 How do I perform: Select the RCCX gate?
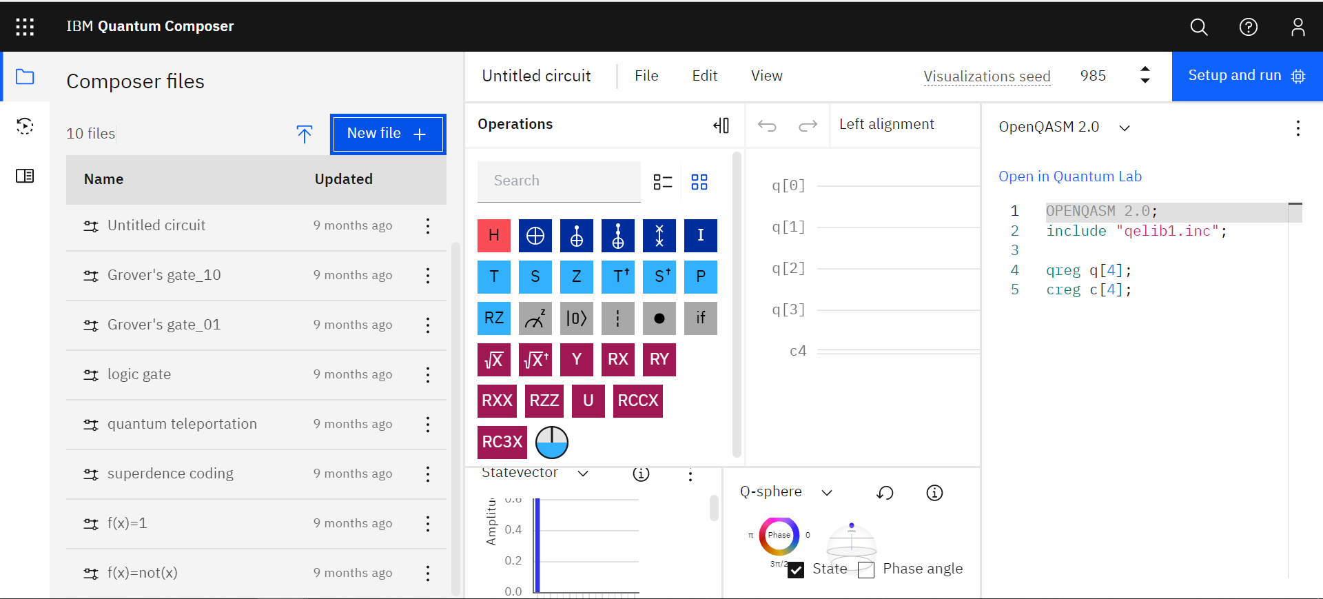coord(638,401)
